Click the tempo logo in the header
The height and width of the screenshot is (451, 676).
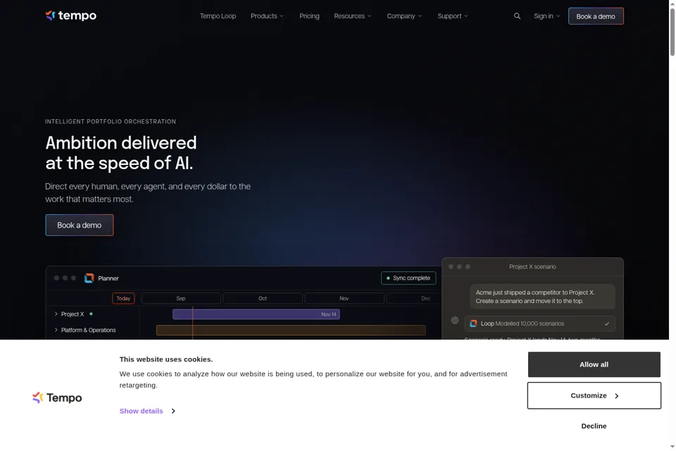tap(70, 16)
